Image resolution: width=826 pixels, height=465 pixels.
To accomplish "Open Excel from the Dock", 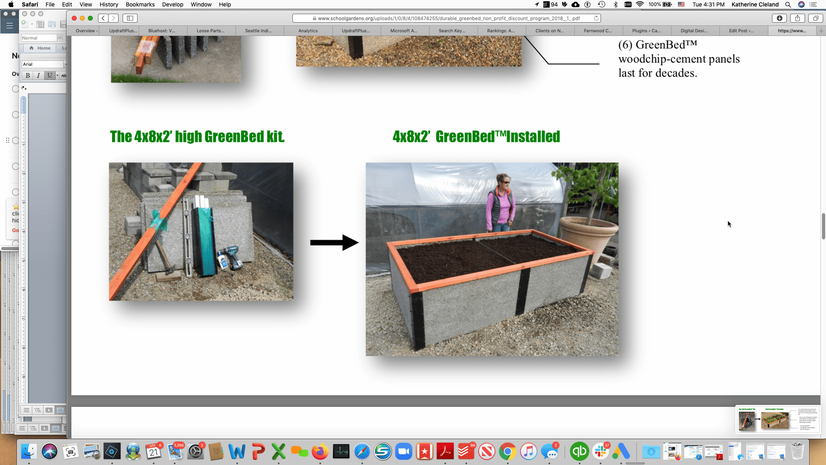I will click(279, 451).
